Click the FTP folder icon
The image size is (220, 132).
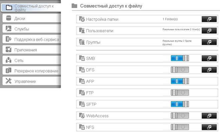pos(82,92)
